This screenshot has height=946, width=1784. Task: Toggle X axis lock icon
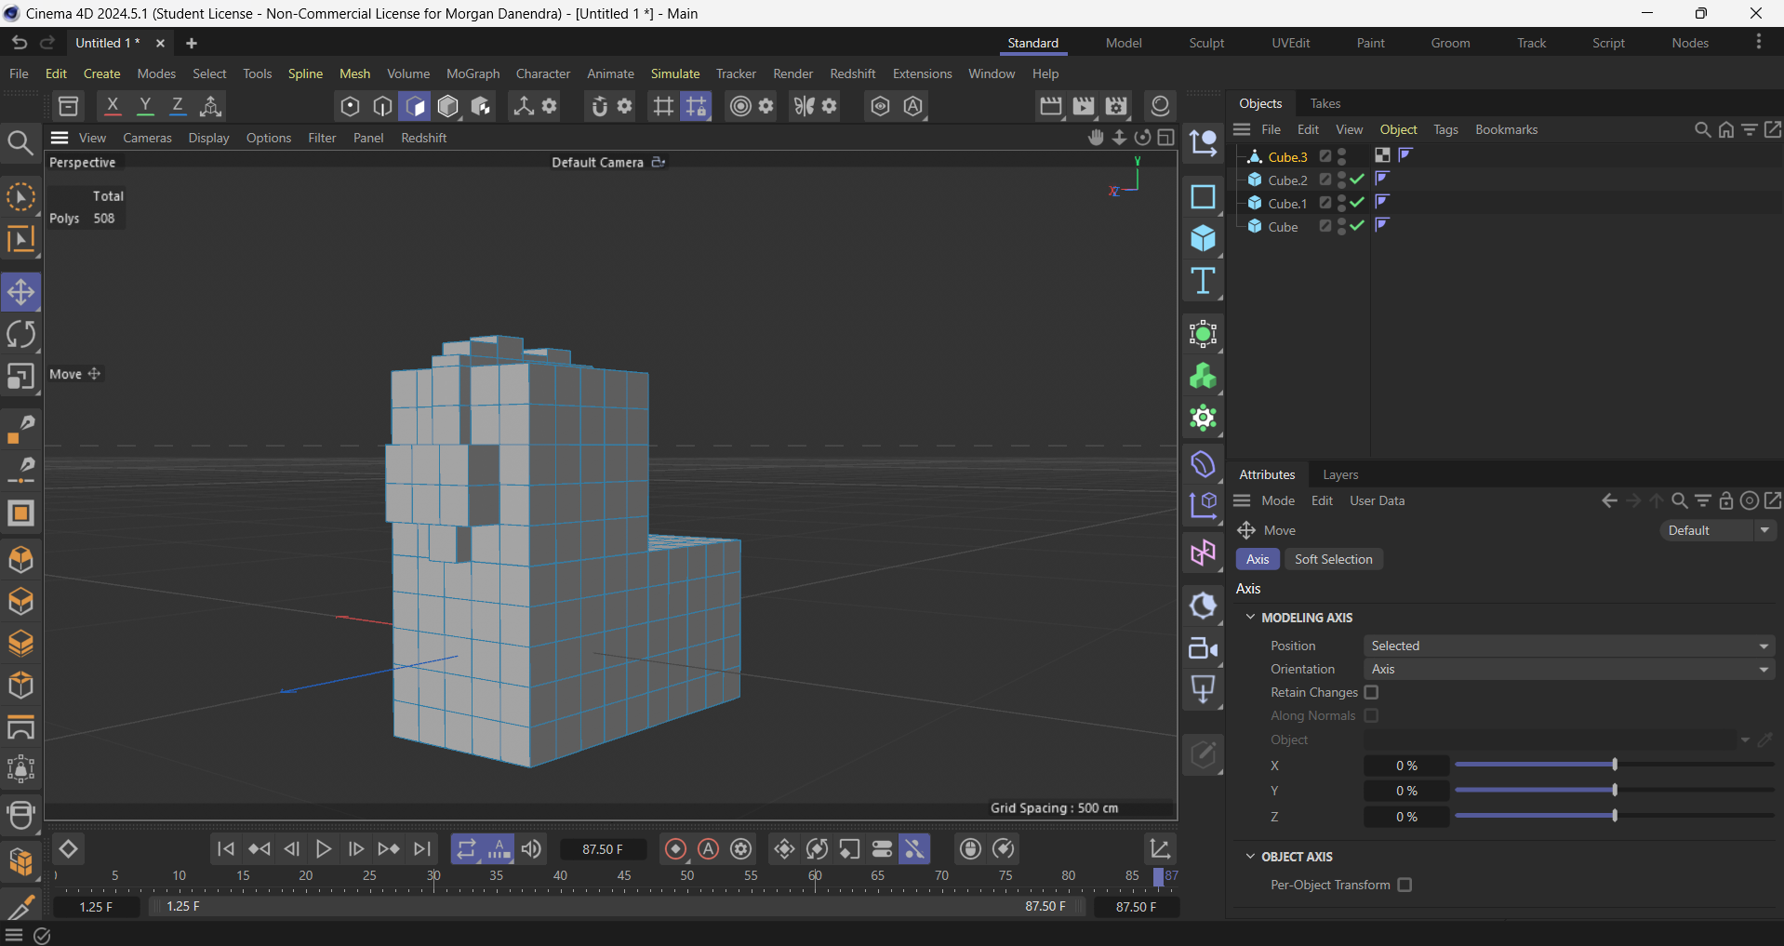(113, 106)
